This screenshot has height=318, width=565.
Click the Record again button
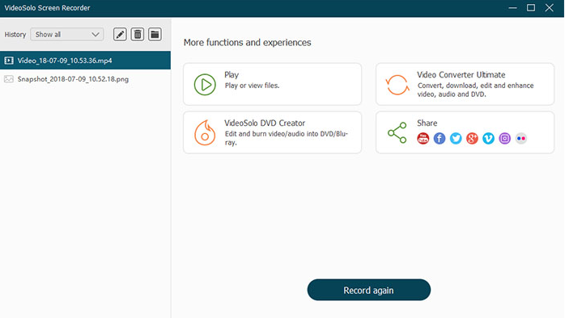368,290
